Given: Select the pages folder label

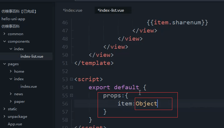Looking at the screenshot, I should (13, 64).
